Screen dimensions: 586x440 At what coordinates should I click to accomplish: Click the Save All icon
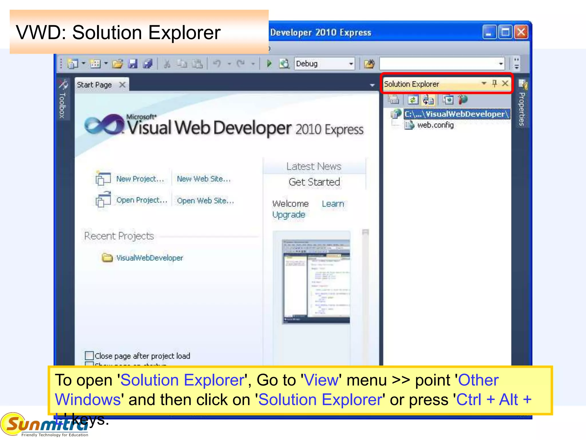coord(147,64)
